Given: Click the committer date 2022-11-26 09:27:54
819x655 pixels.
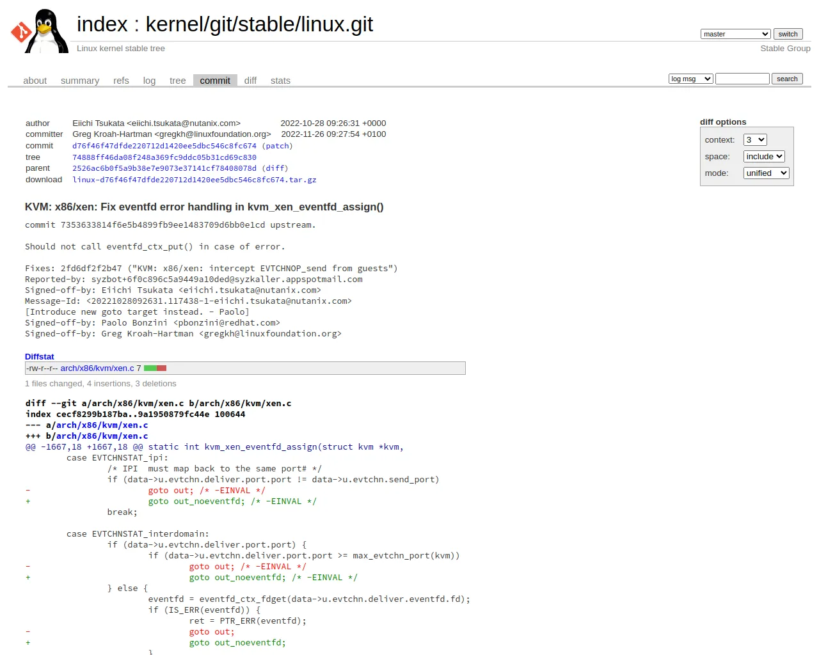Looking at the screenshot, I should click(x=333, y=134).
